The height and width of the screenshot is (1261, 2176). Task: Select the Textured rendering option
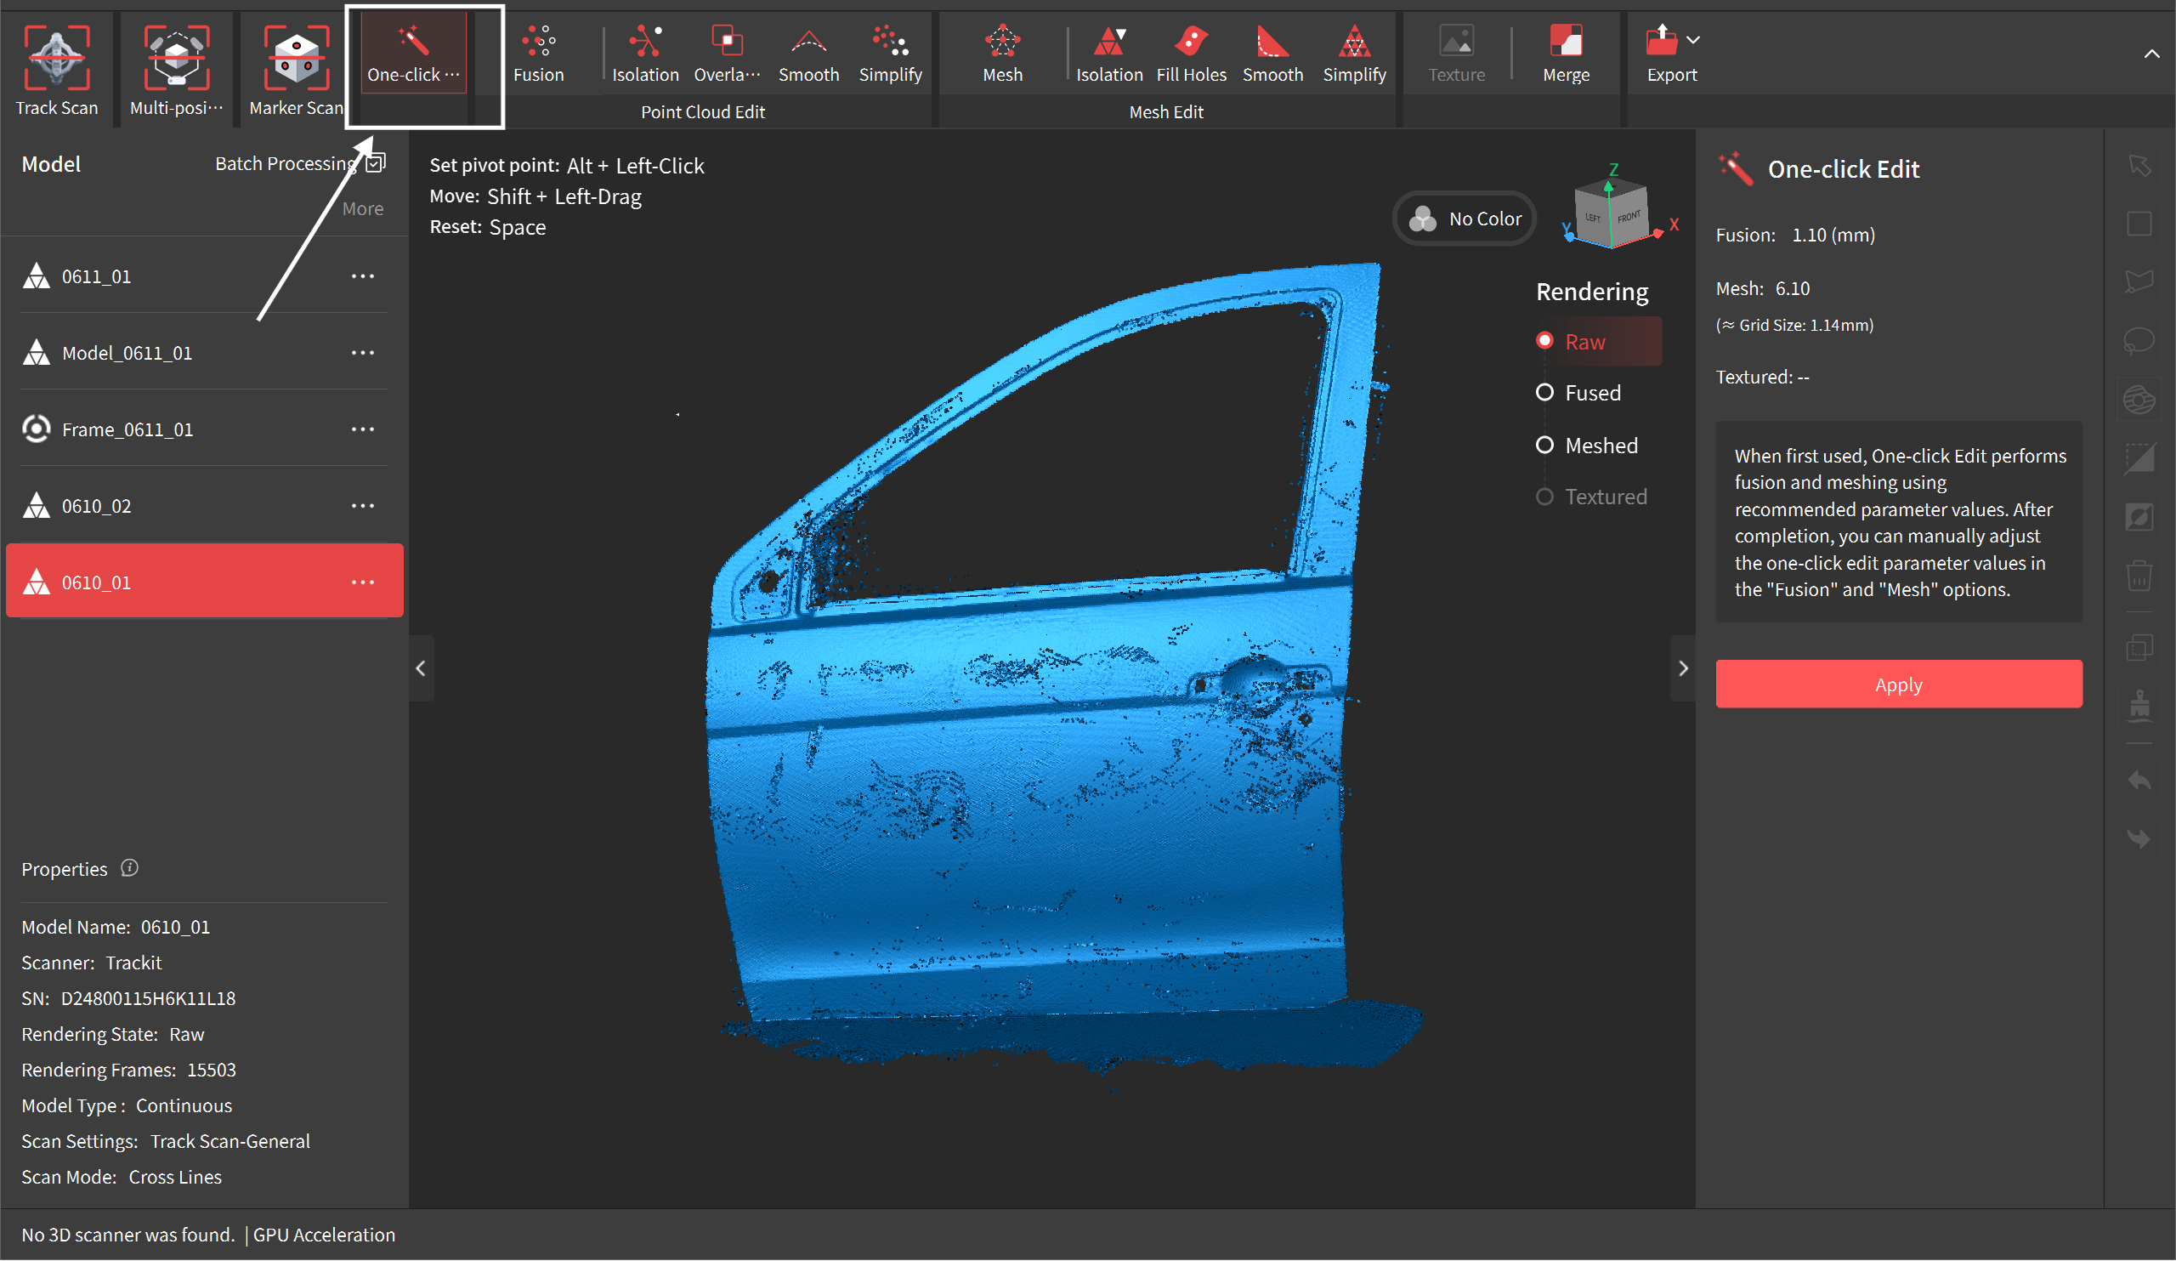click(1591, 497)
